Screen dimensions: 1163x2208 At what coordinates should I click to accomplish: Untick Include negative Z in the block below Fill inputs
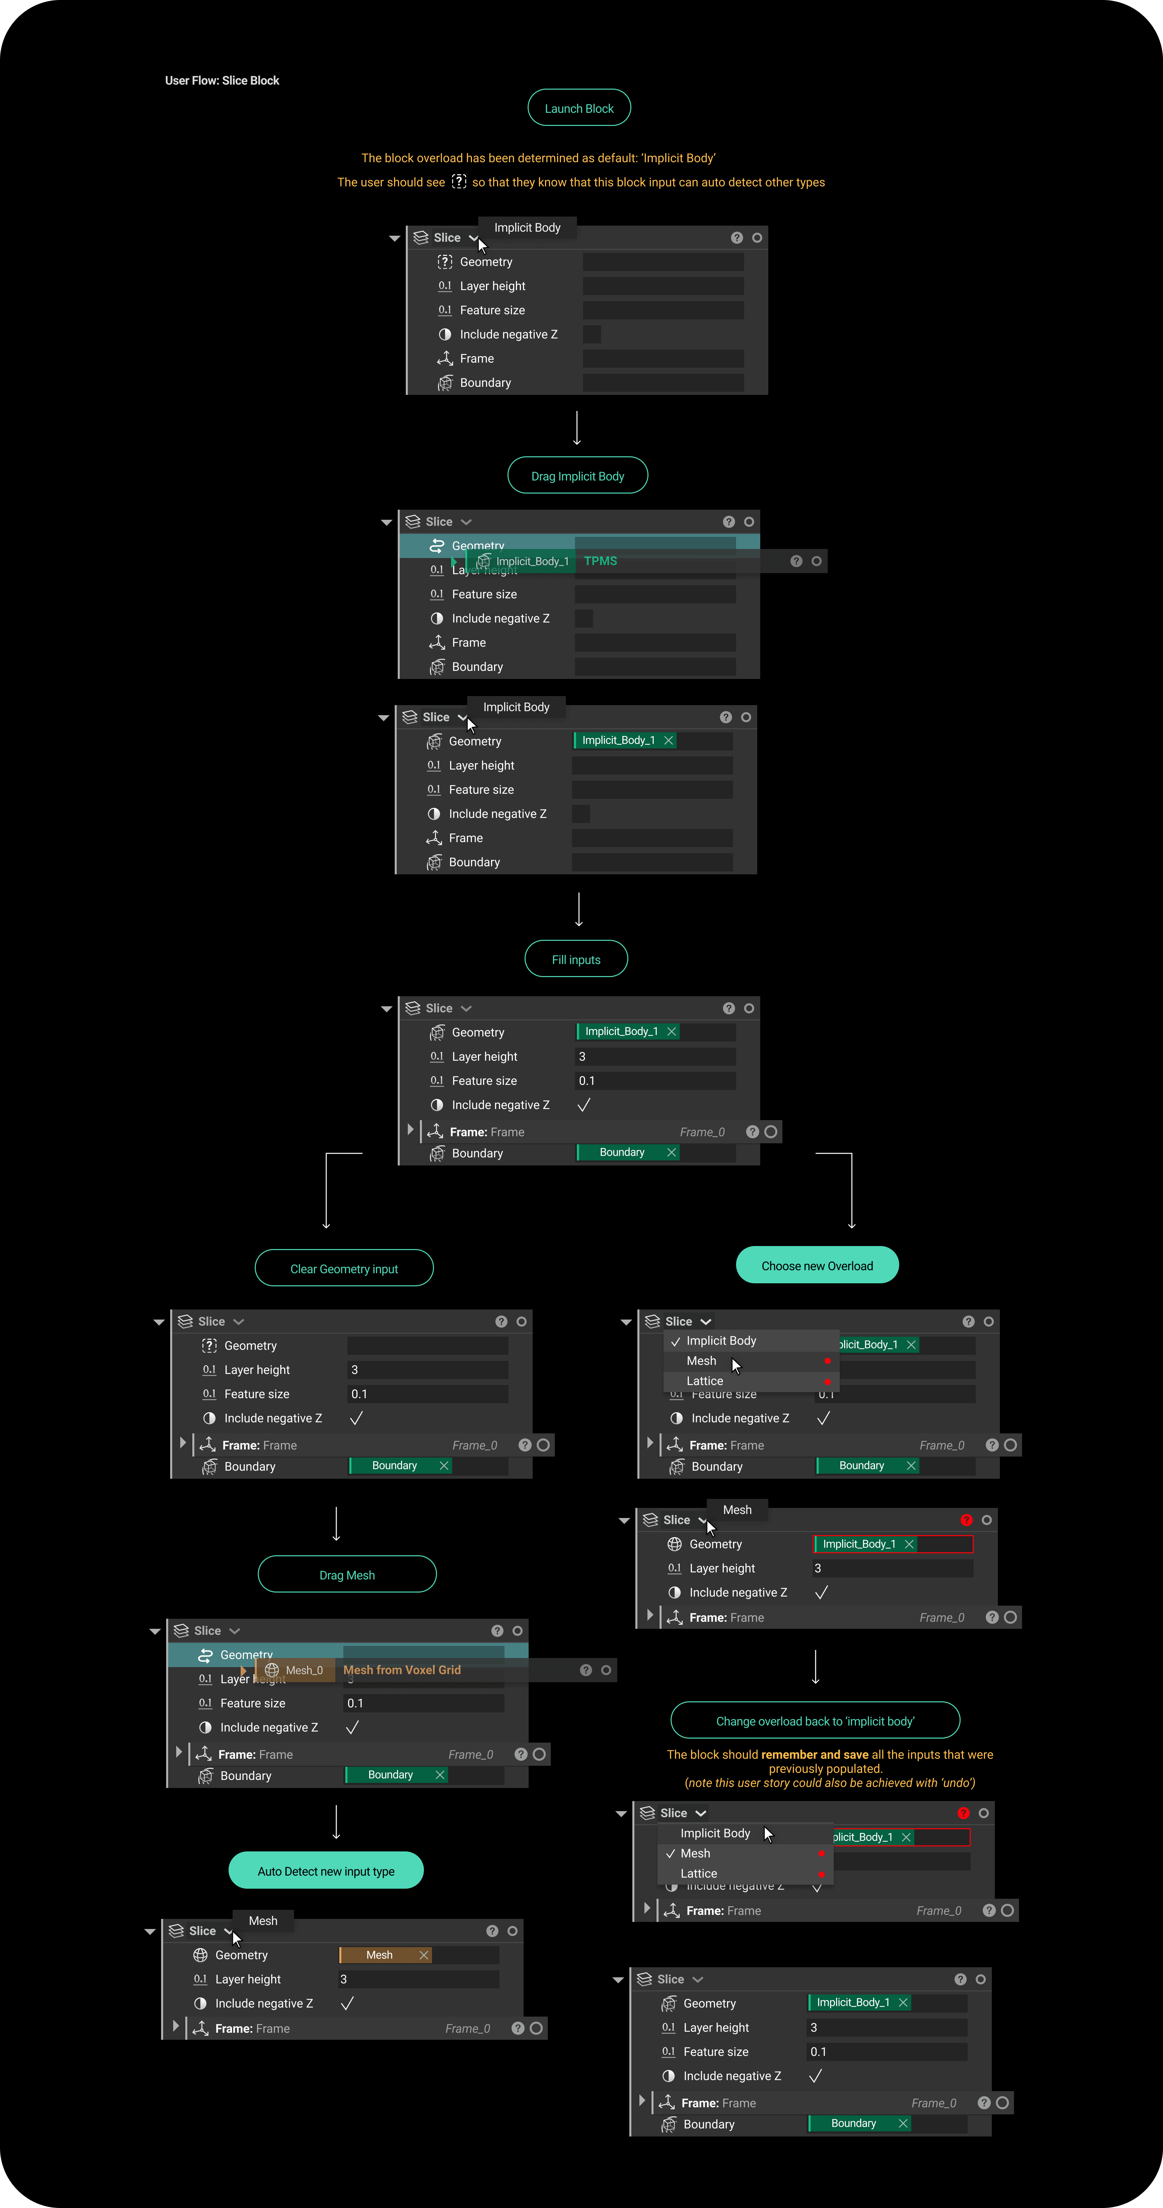(584, 1105)
